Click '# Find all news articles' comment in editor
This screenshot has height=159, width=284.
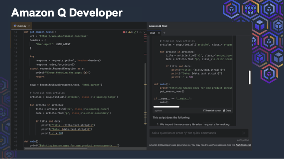[x=47, y=93]
